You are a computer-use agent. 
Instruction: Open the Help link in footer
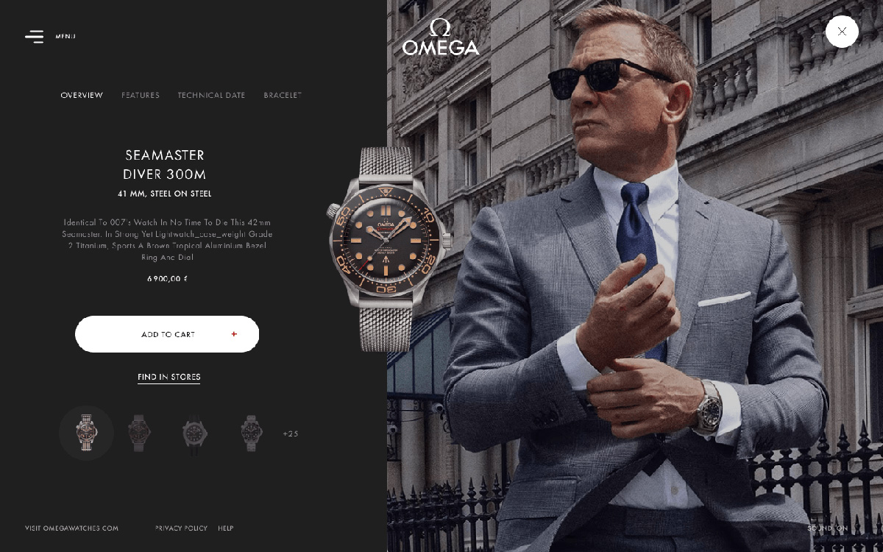coord(225,528)
